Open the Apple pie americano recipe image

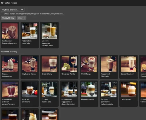point(30,90)
